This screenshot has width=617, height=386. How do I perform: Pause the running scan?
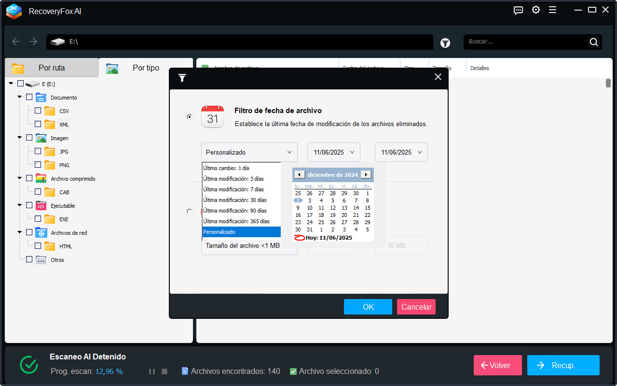pyautogui.click(x=151, y=371)
